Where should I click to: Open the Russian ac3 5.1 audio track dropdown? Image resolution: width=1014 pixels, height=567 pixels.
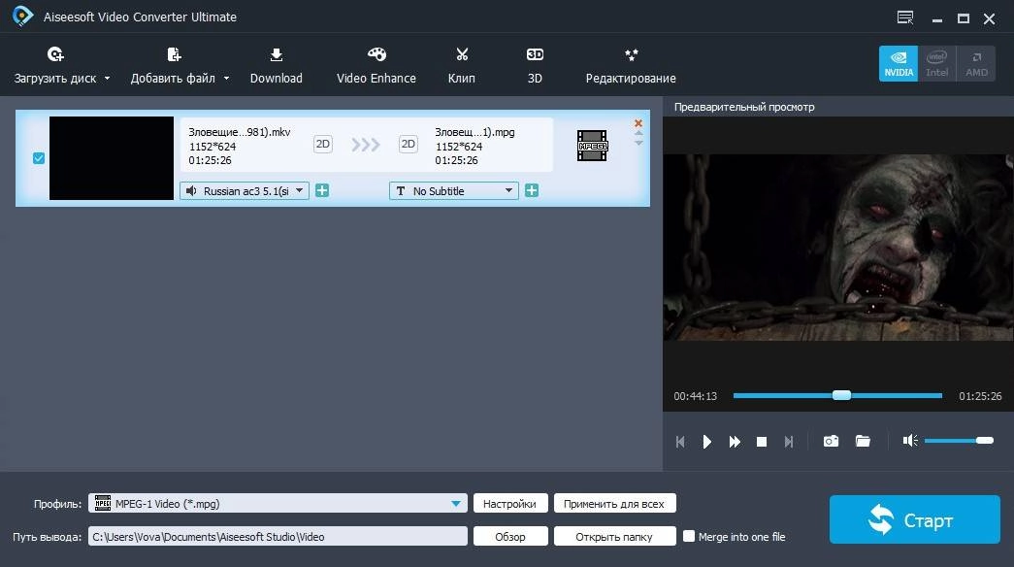tap(245, 191)
